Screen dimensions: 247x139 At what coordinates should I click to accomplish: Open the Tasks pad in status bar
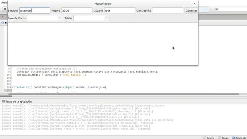[x=223, y=138]
